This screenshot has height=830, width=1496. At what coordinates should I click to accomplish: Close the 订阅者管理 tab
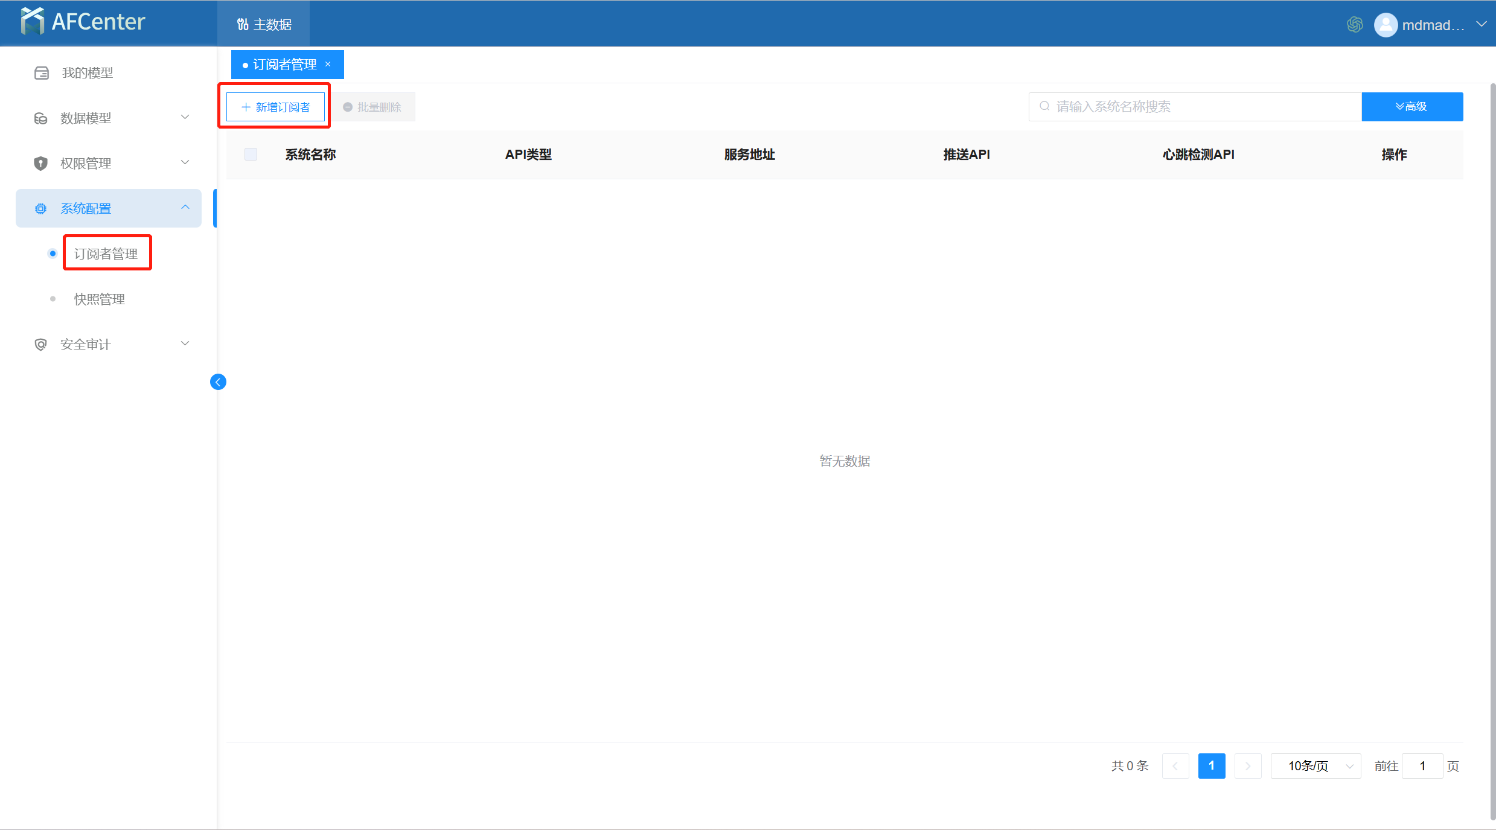click(x=328, y=65)
